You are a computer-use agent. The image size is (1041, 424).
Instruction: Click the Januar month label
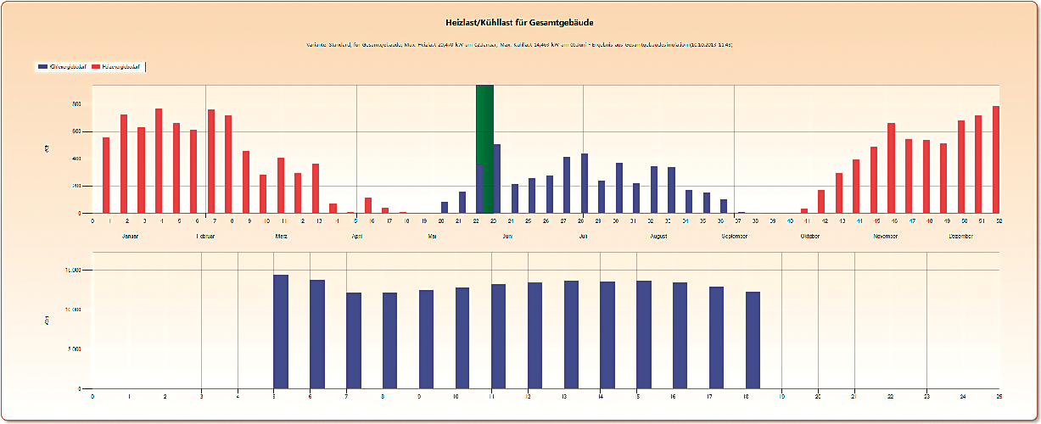(x=131, y=236)
